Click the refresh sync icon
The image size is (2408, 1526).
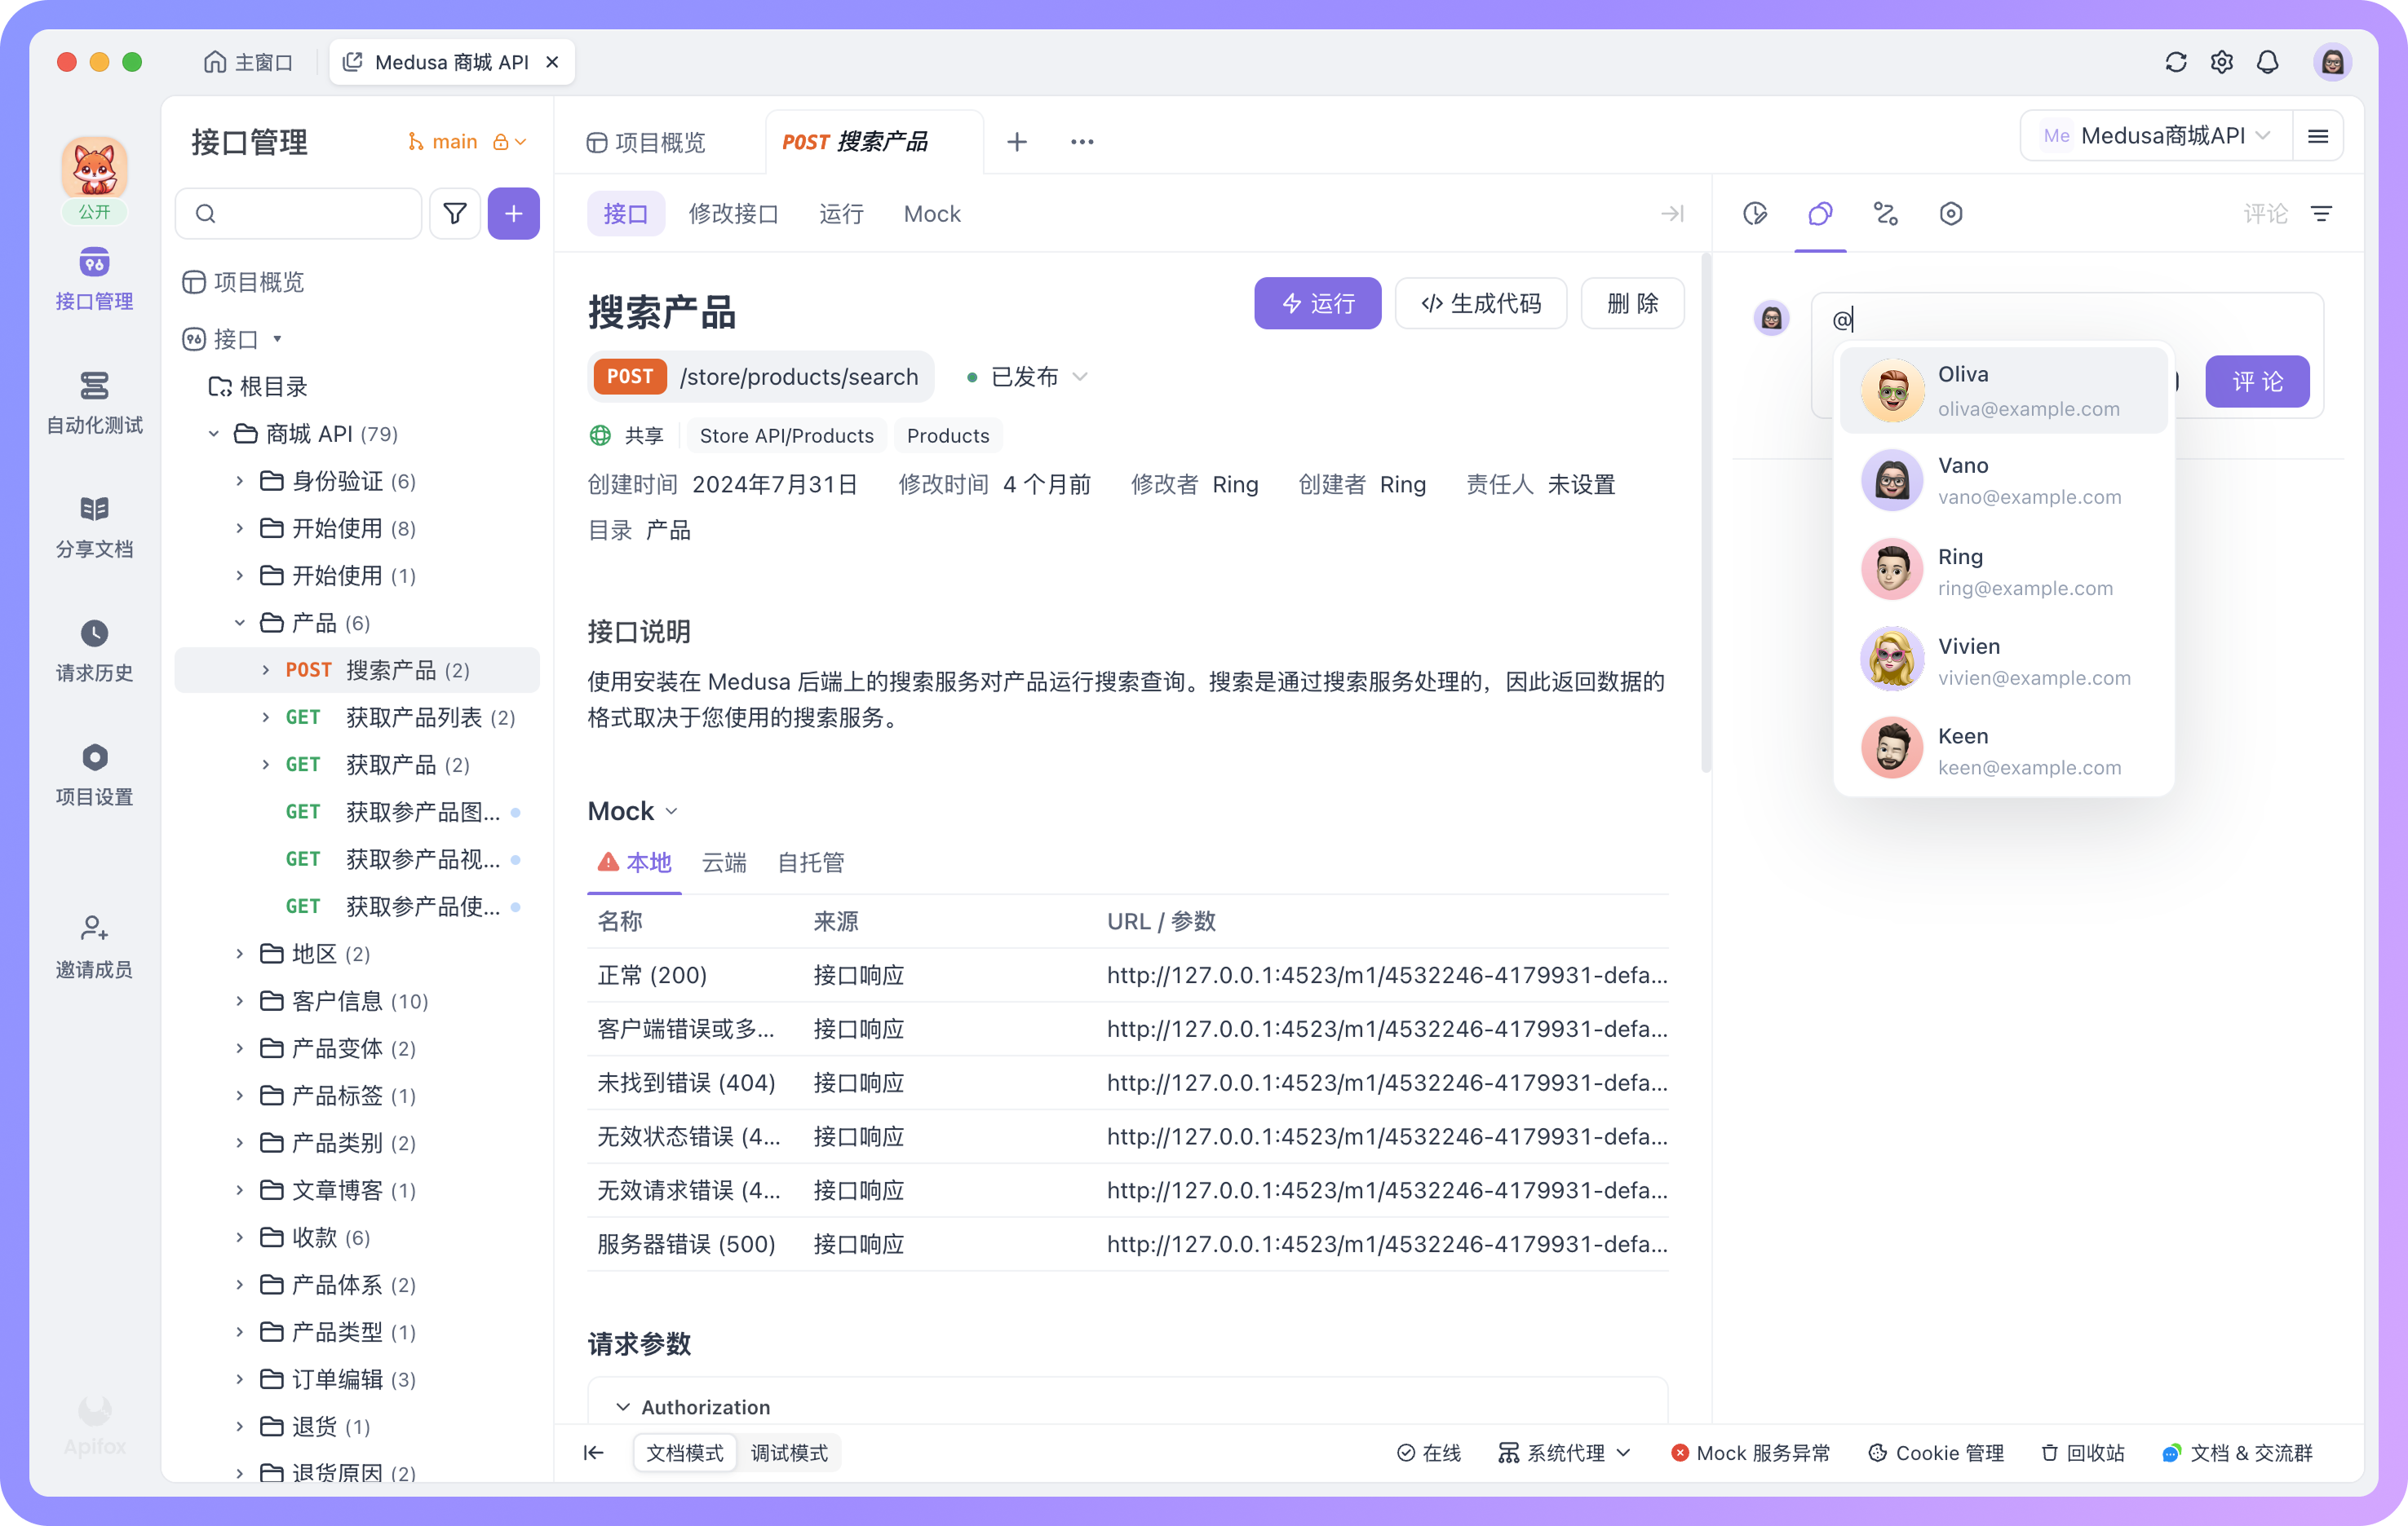click(x=2175, y=62)
